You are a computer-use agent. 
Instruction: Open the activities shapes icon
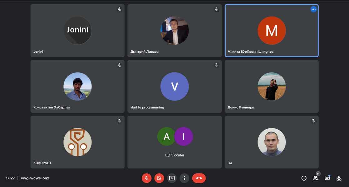coord(339,178)
